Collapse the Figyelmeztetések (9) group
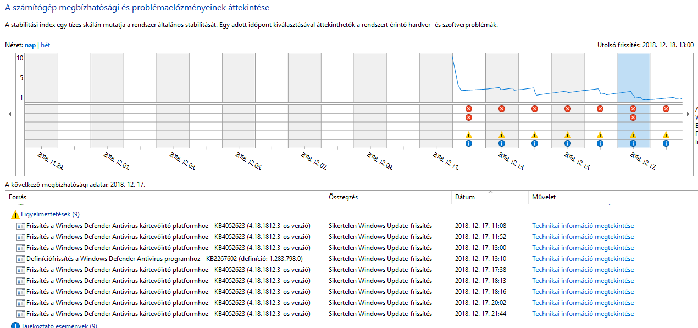Screen dimensions: 698x328 point(50,214)
